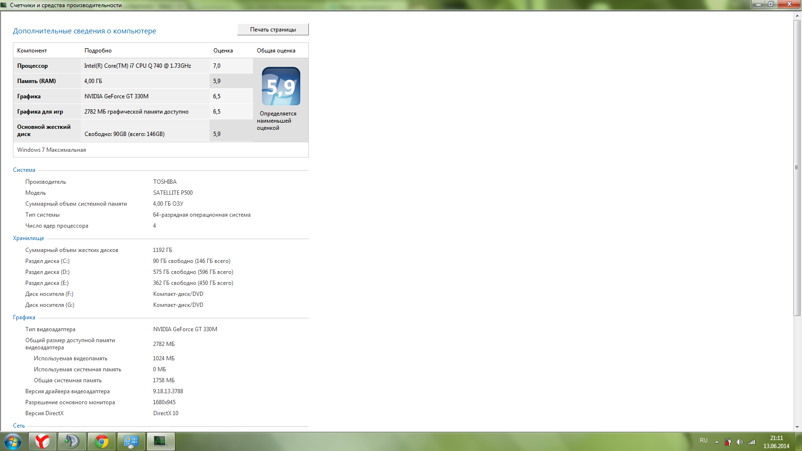The height and width of the screenshot is (451, 802).
Task: Click the Графика для игр row label
Action: pos(40,112)
